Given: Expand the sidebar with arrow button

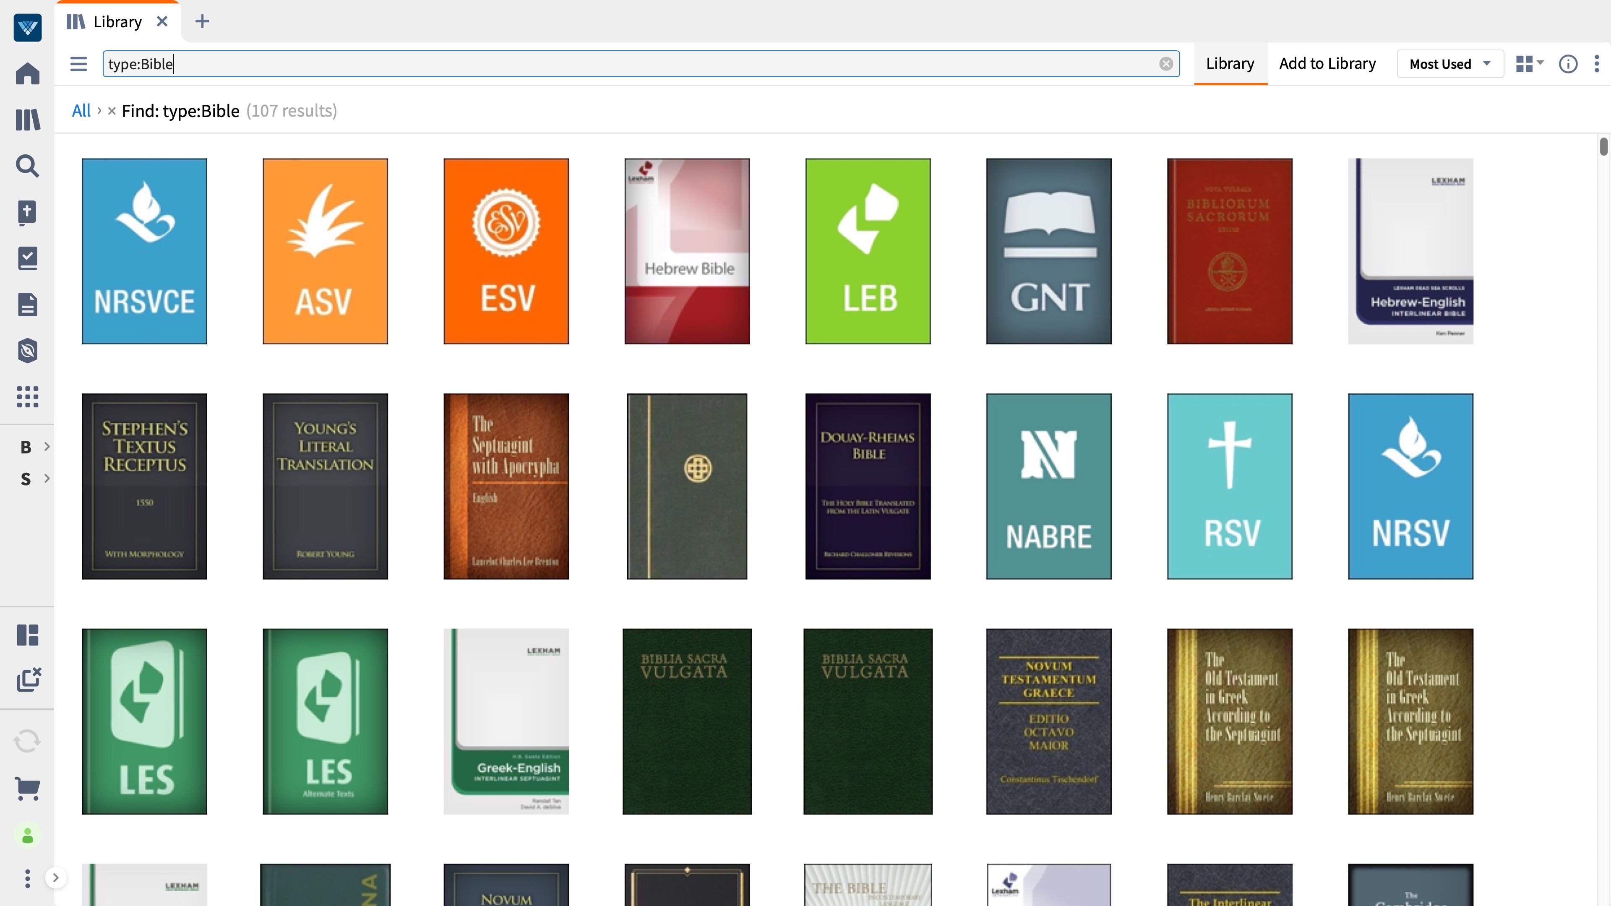Looking at the screenshot, I should (x=56, y=878).
